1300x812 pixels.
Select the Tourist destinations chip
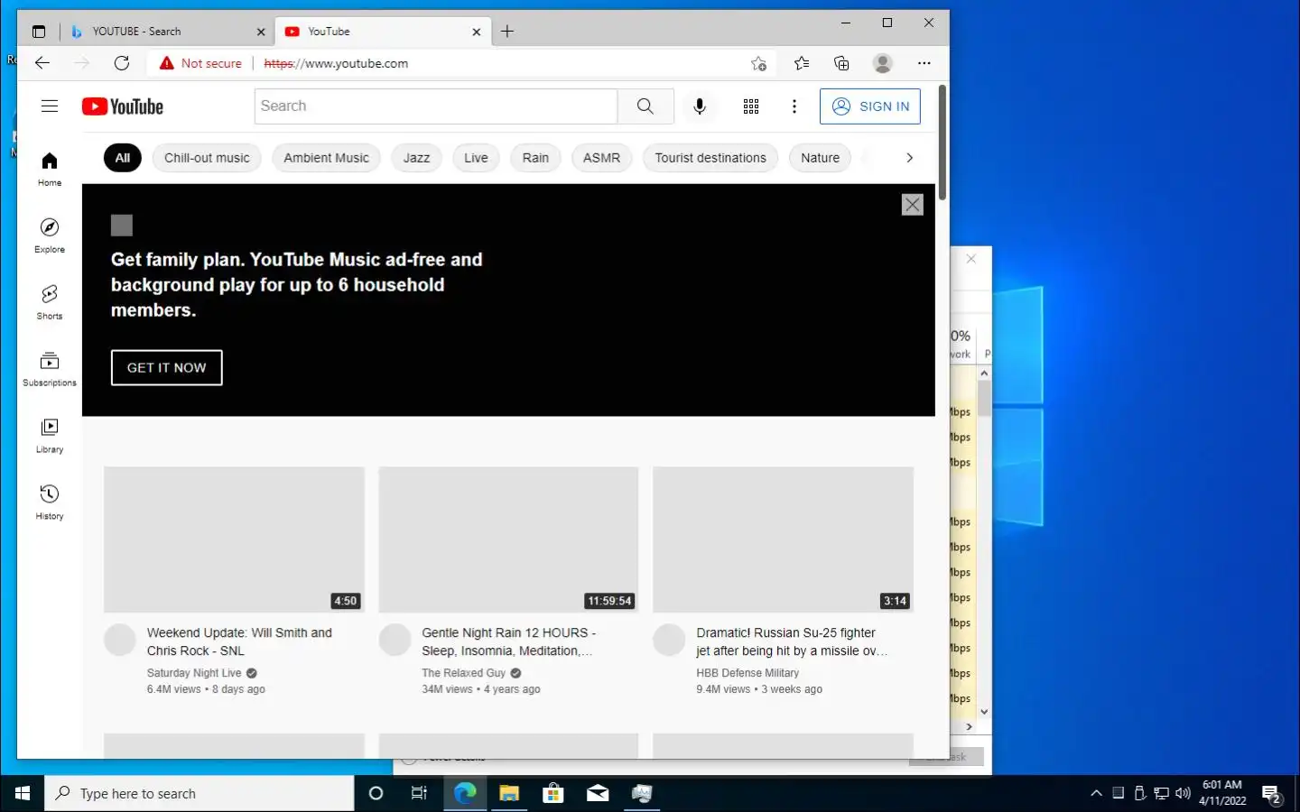(710, 158)
